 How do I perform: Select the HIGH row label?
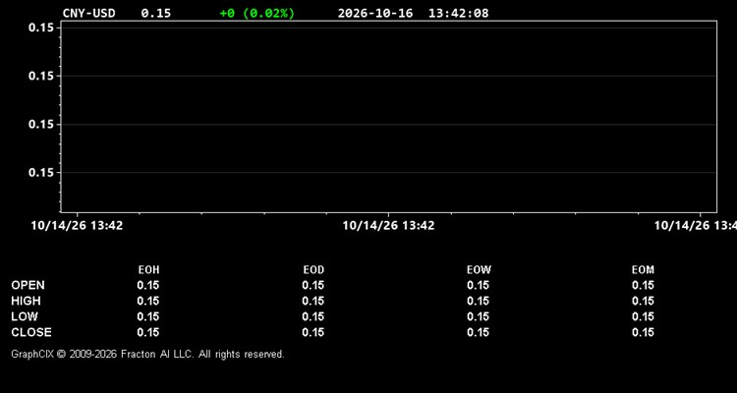[26, 301]
